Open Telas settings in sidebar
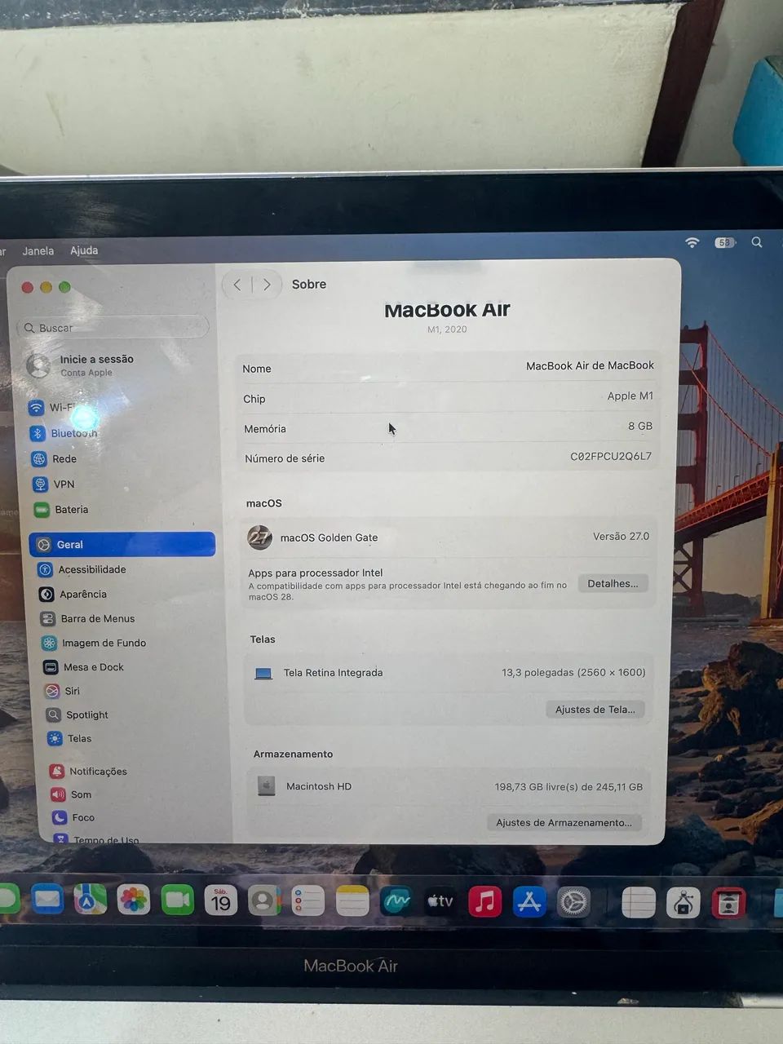The height and width of the screenshot is (1044, 783). click(70, 738)
